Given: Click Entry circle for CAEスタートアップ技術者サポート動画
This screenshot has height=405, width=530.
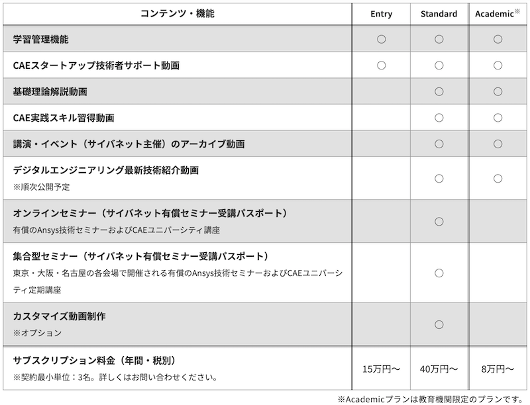Looking at the screenshot, I should click(382, 65).
